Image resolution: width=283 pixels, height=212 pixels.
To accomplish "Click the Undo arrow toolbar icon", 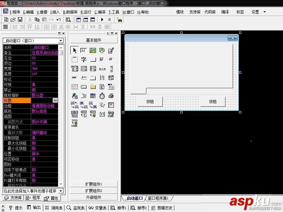I will tap(58, 19).
